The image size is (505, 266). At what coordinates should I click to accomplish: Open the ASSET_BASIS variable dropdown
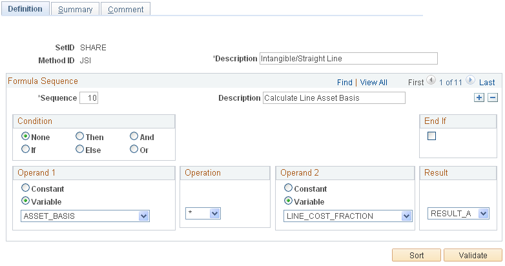point(144,216)
